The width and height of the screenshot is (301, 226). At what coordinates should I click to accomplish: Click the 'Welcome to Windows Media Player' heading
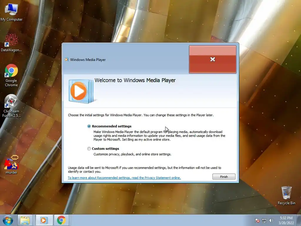(135, 80)
